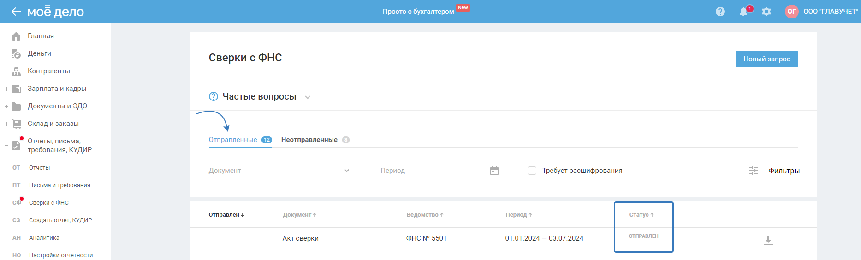Expand the Частые вопросы chevron

[308, 97]
